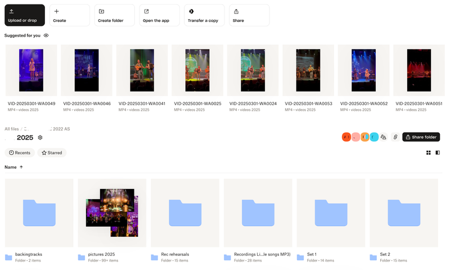Click the Share folder button
The height and width of the screenshot is (270, 450).
pyautogui.click(x=421, y=137)
